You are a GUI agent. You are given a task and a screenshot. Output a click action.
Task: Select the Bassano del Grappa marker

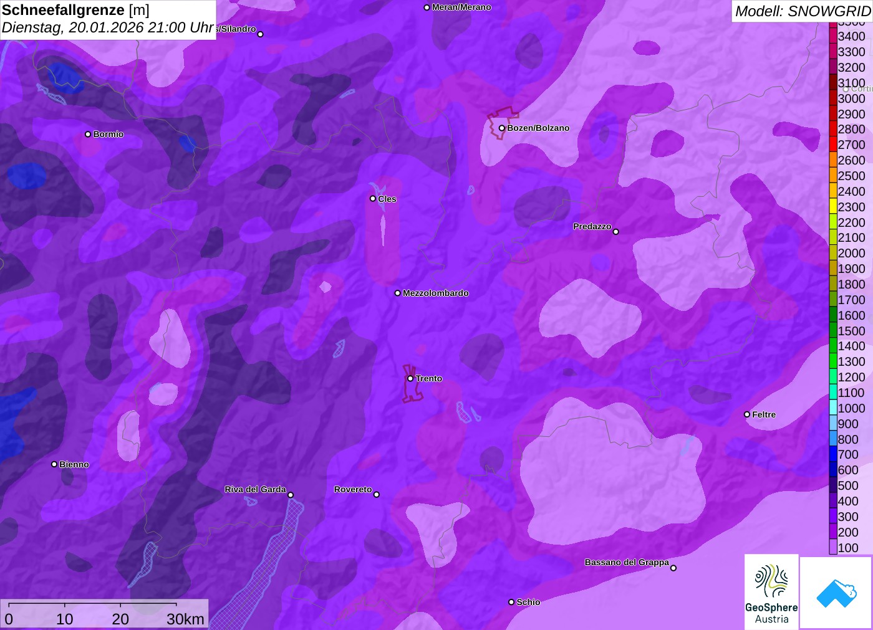coord(673,568)
